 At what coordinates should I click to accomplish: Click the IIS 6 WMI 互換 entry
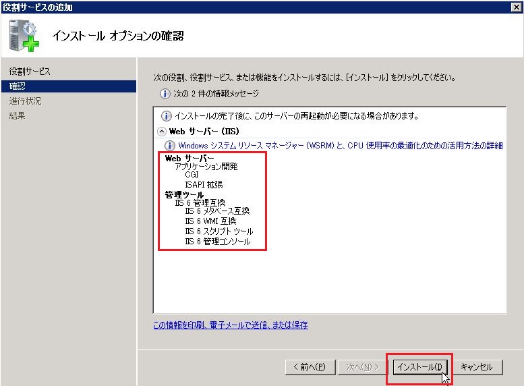click(210, 221)
